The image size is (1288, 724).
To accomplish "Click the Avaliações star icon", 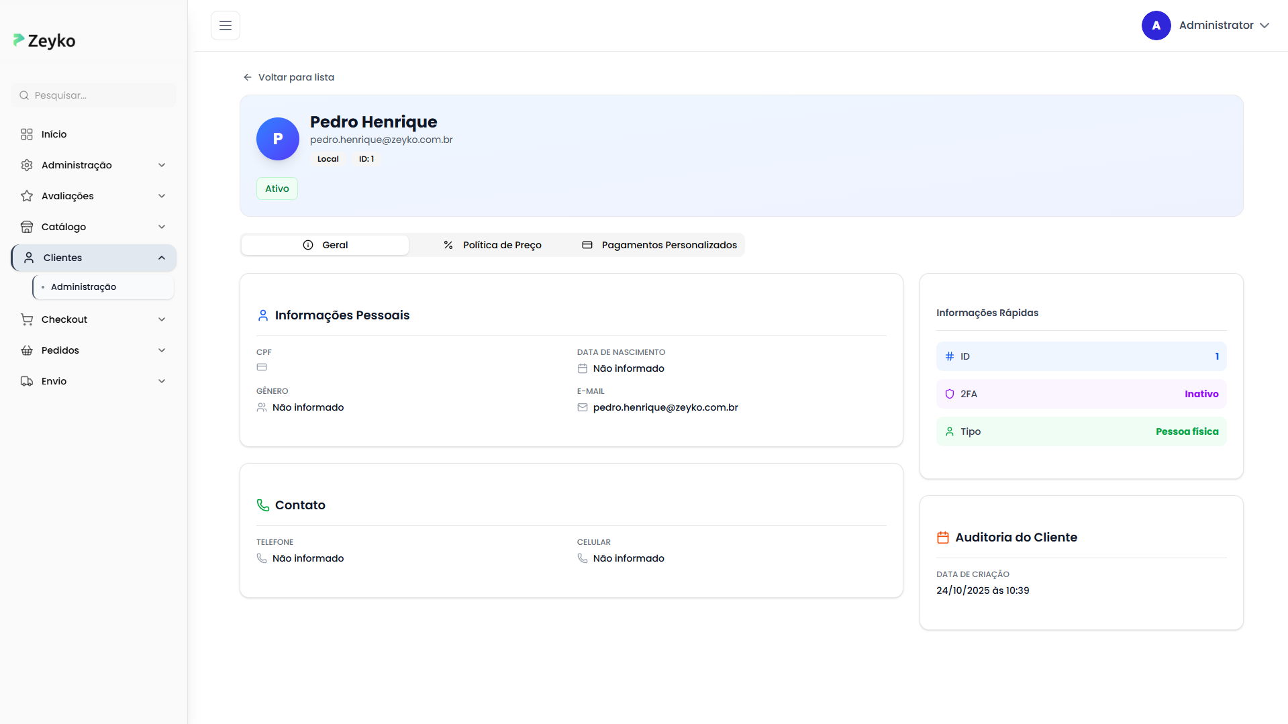I will click(27, 196).
